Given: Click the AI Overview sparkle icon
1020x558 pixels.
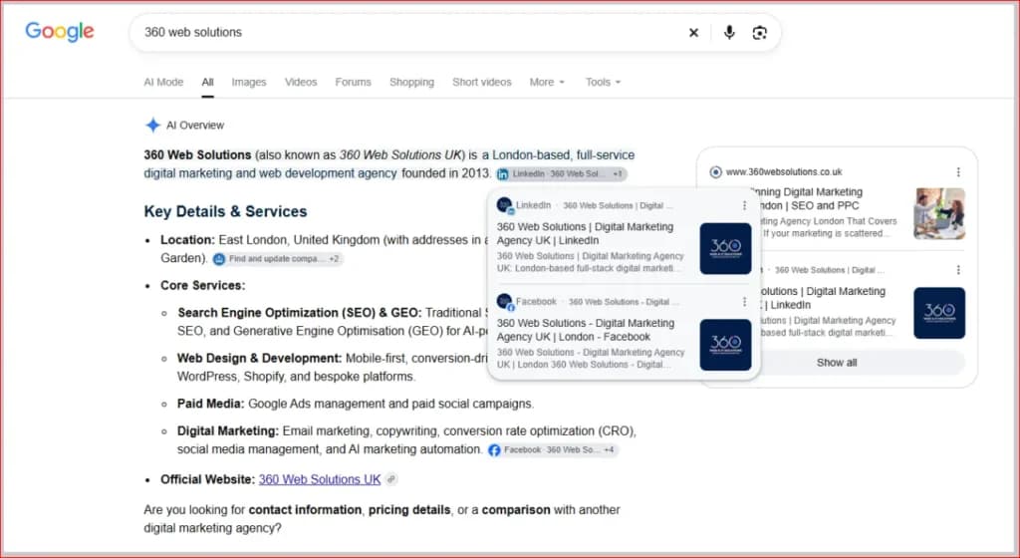Looking at the screenshot, I should (152, 125).
